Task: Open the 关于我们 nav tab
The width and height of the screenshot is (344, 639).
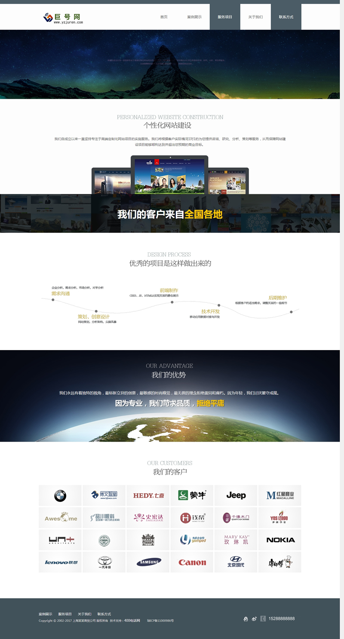Action: [255, 17]
